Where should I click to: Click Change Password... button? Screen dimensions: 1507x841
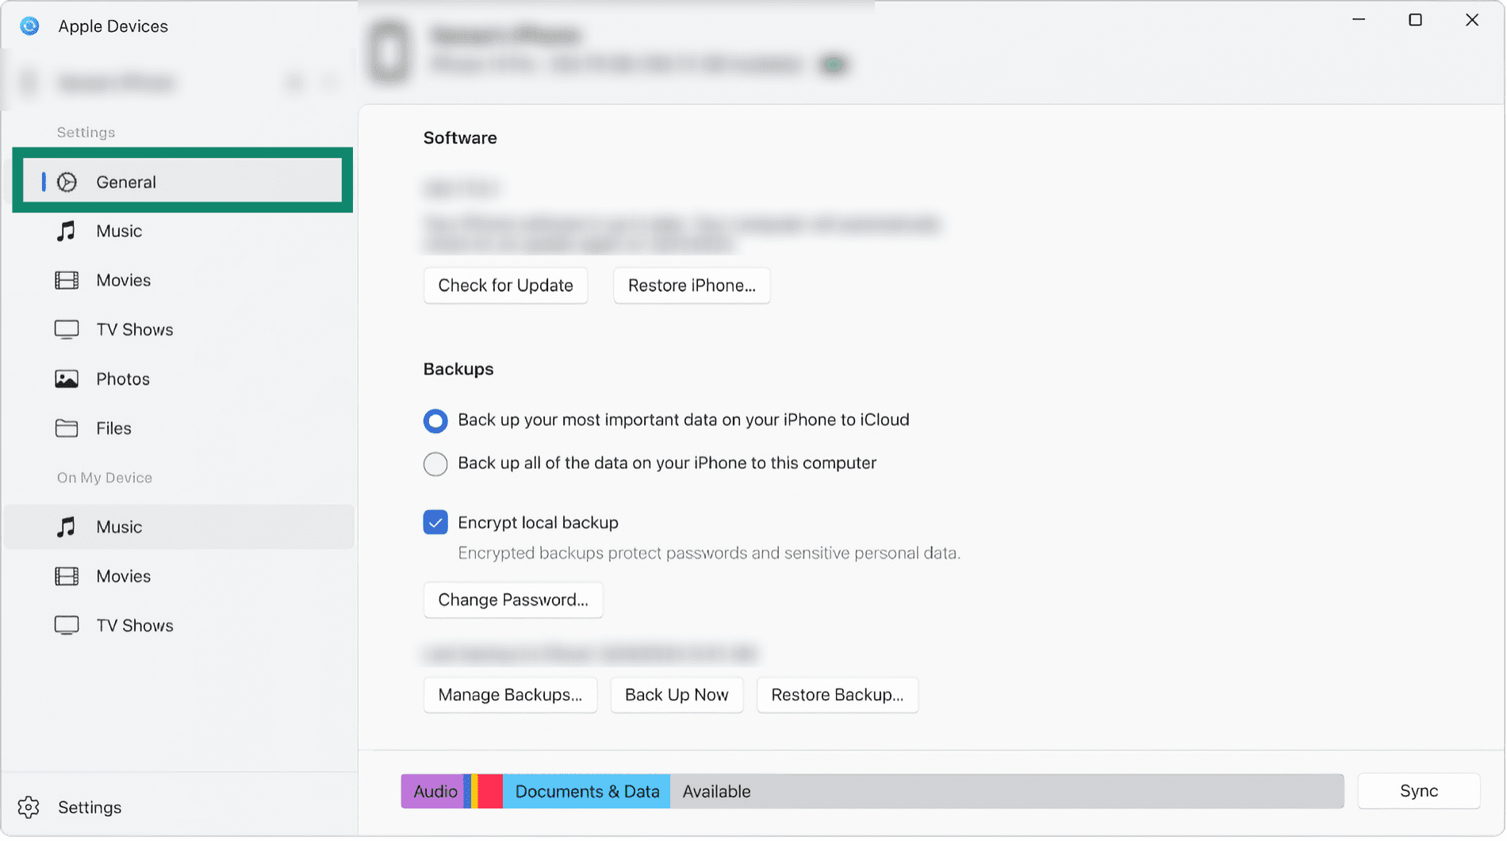(514, 601)
